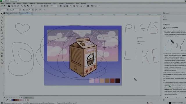
Task: Click the Save diskette icon
Action: [9, 6]
